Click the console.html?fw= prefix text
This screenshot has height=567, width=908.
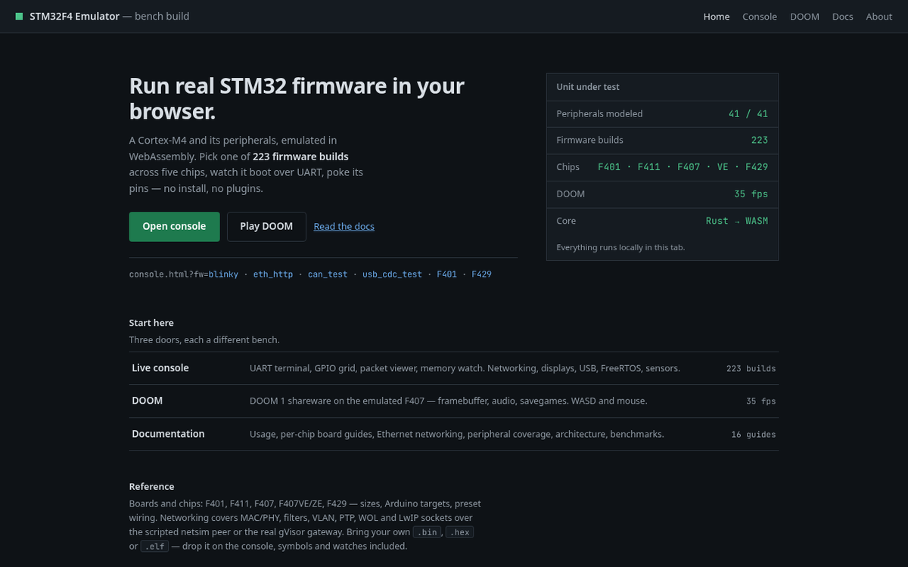tap(169, 274)
